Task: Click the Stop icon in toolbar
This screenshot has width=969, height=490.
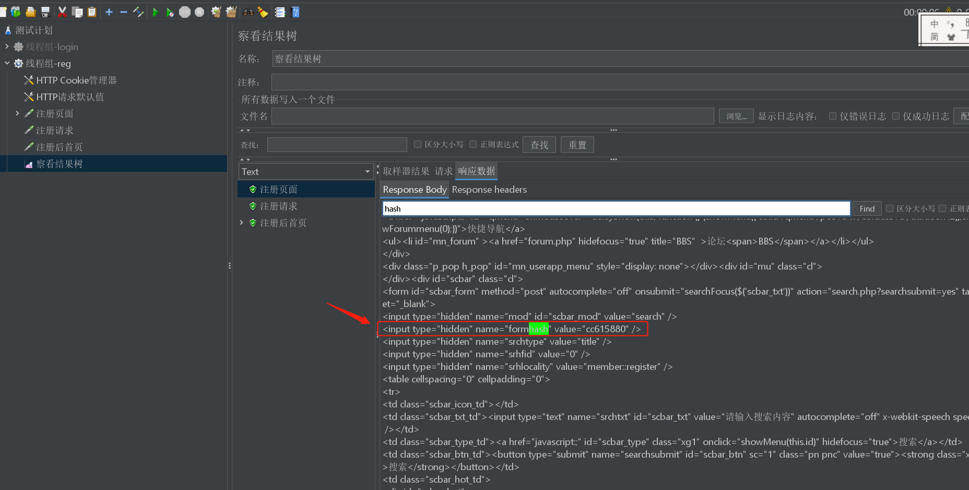Action: [185, 12]
